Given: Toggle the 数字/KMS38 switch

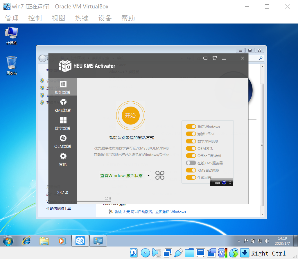Looking at the screenshot, I should click(x=191, y=141).
